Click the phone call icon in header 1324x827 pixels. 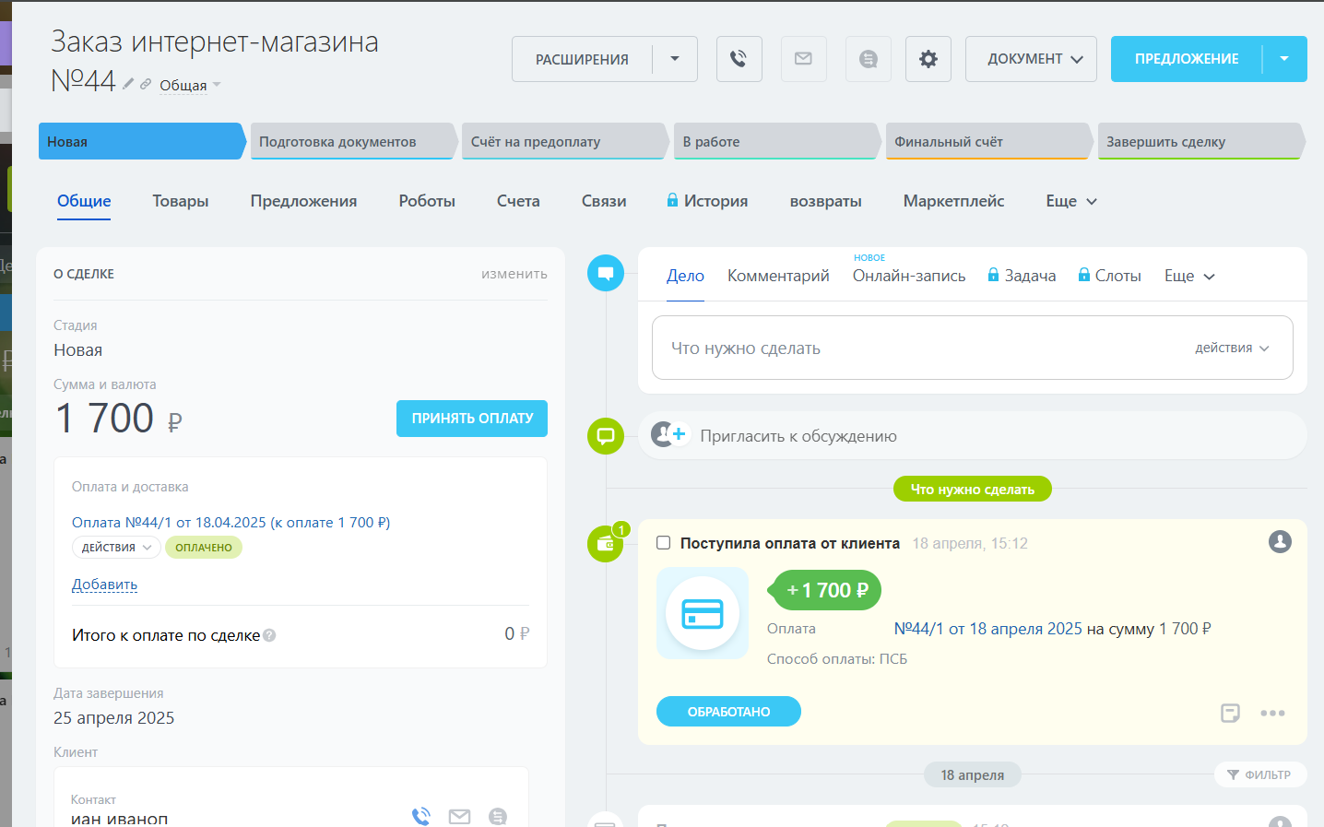(739, 59)
